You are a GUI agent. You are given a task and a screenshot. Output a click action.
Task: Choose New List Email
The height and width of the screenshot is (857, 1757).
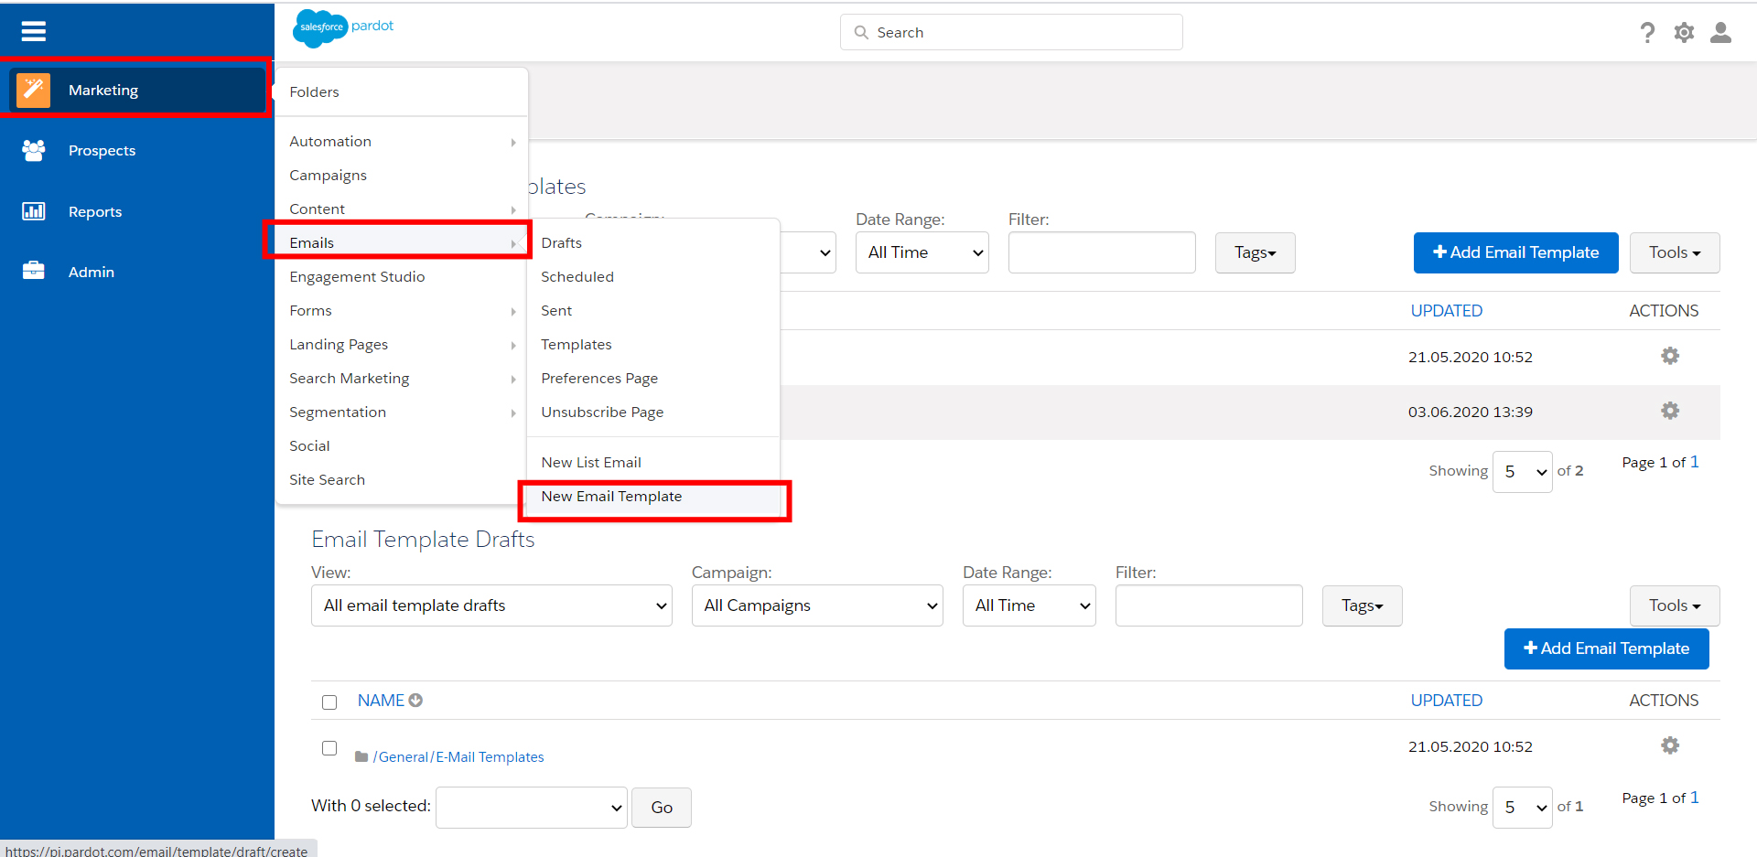653,462
